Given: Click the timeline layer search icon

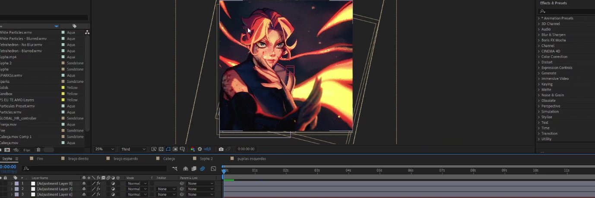Looking at the screenshot, I should 26,169.
